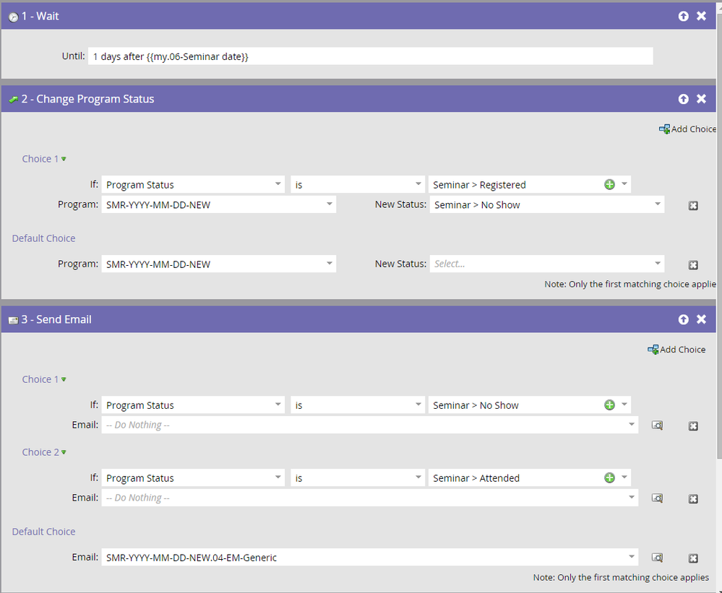Open the SMR-YYYY-MM-DD-NEW.04-EM-Generic email dropdown
Image resolution: width=722 pixels, height=593 pixels.
(370, 557)
